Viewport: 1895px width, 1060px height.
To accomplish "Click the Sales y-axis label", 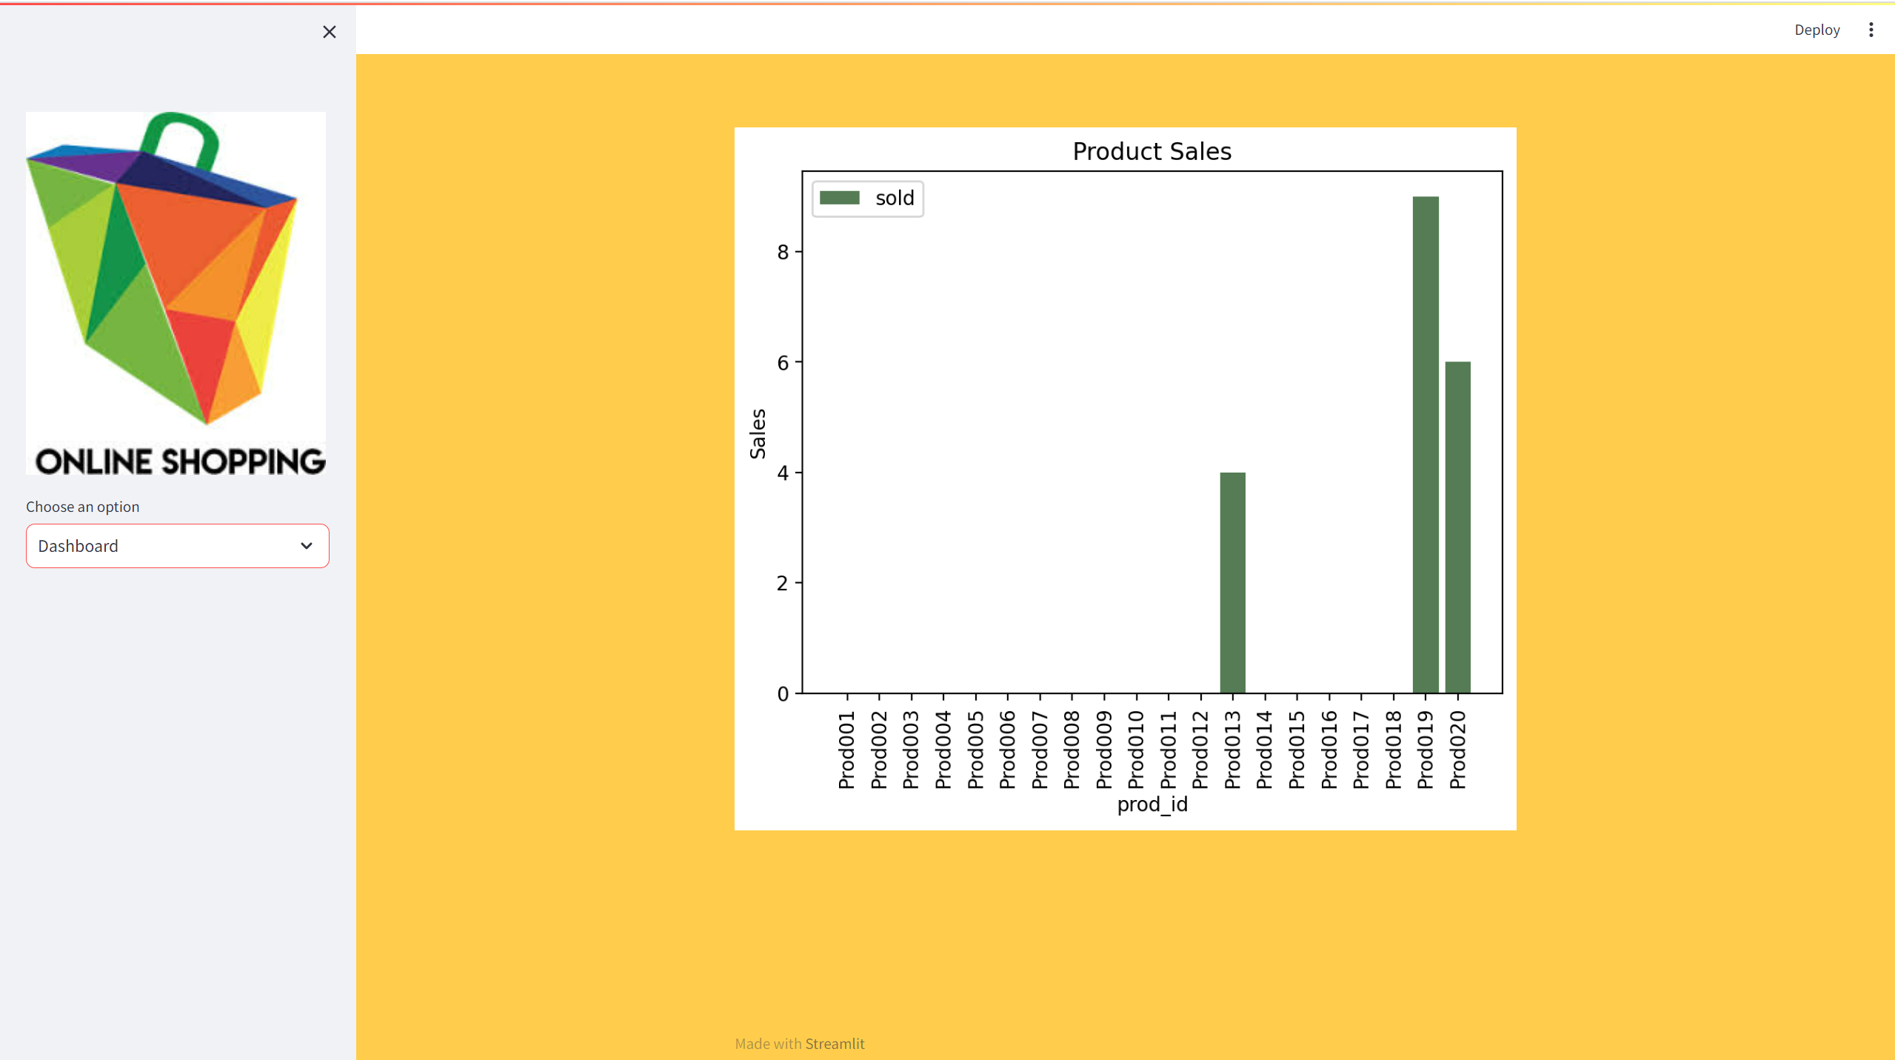I will pyautogui.click(x=757, y=433).
